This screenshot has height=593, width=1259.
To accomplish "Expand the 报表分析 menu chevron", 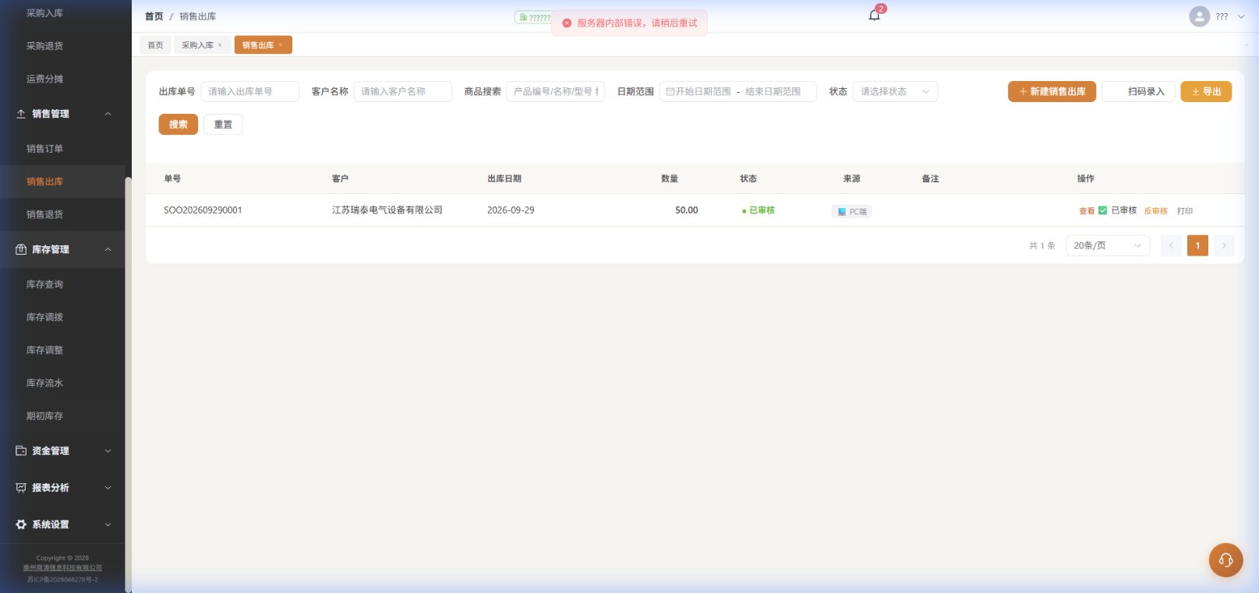I will pyautogui.click(x=108, y=488).
